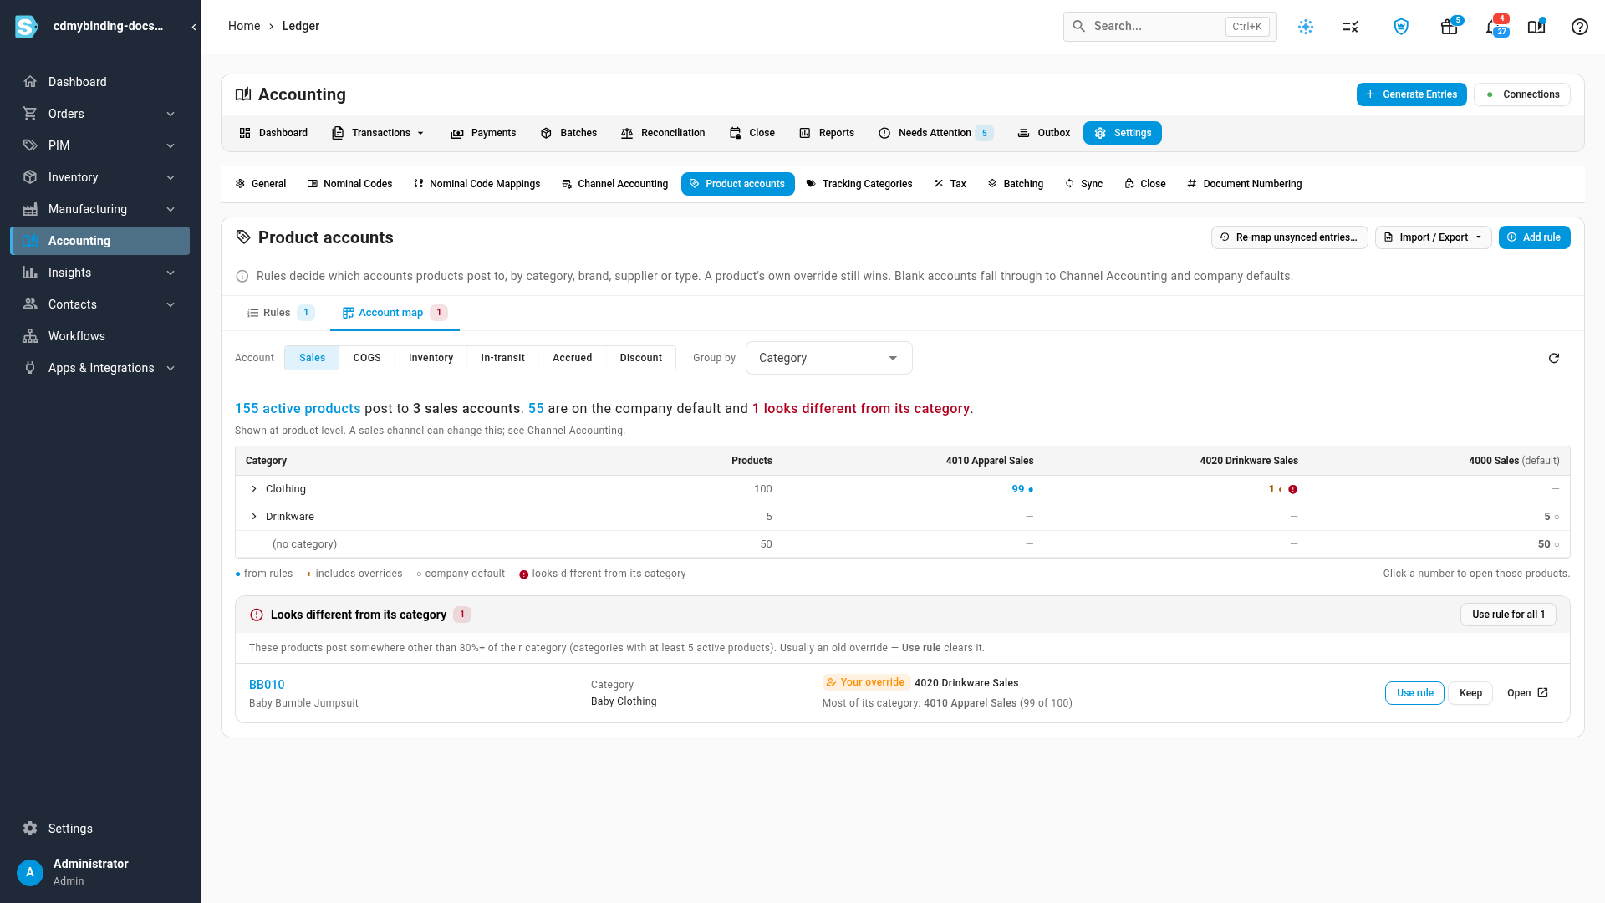Collapse the sidebar with the chevron arrow

click(x=194, y=27)
